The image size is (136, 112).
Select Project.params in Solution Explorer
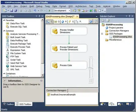[x=115, y=28]
